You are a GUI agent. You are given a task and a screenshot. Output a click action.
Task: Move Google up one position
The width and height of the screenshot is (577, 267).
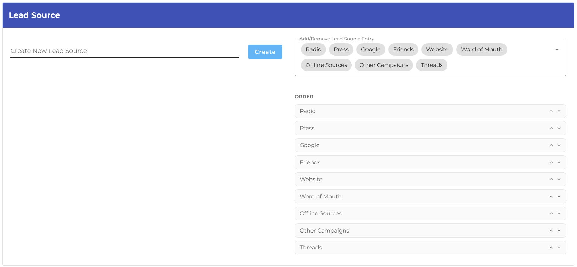pos(551,145)
